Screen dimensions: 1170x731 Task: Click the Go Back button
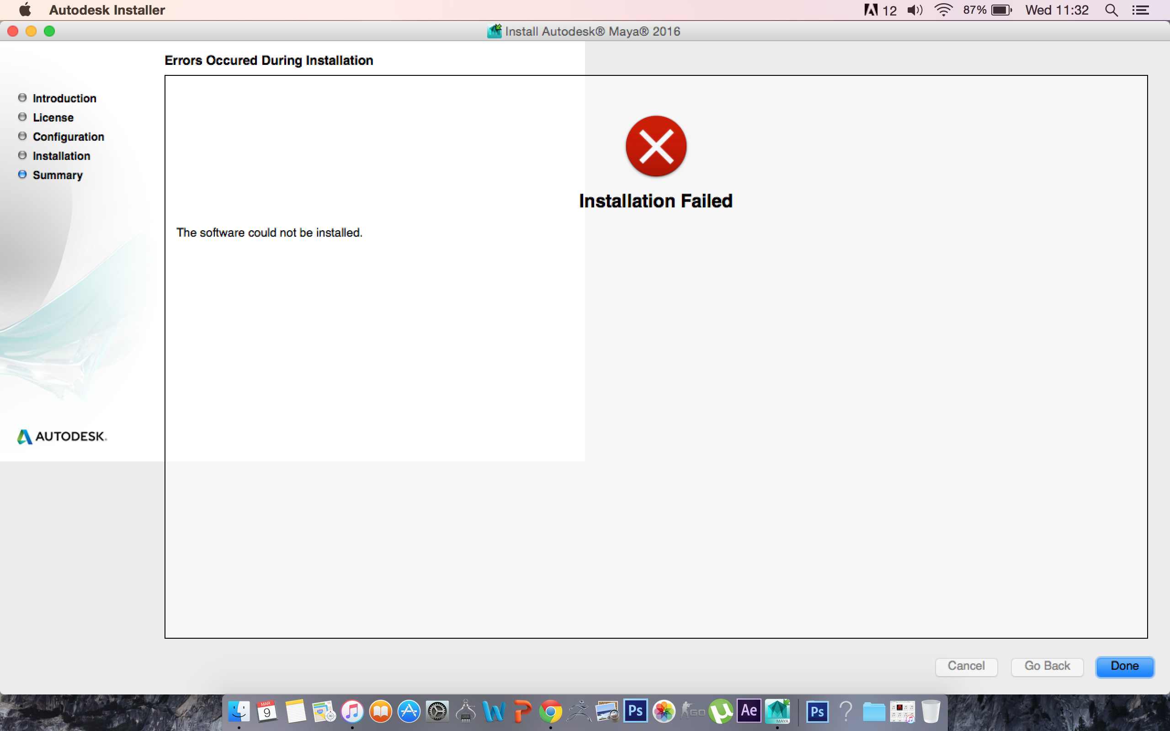1047,666
